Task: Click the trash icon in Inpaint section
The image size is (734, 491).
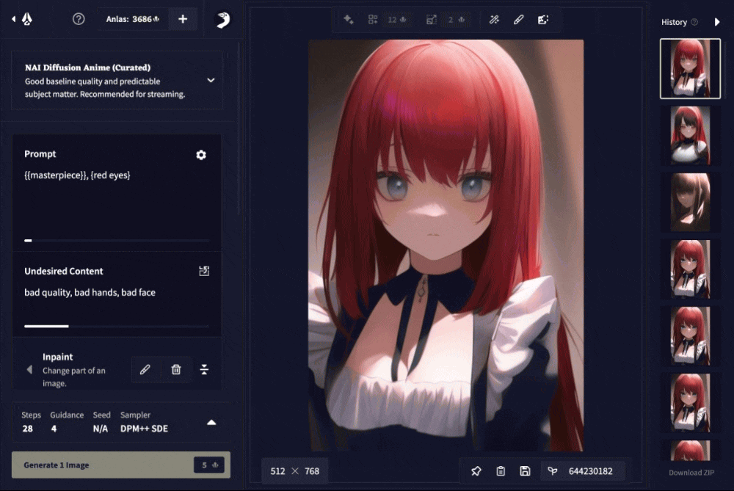Action: 176,369
